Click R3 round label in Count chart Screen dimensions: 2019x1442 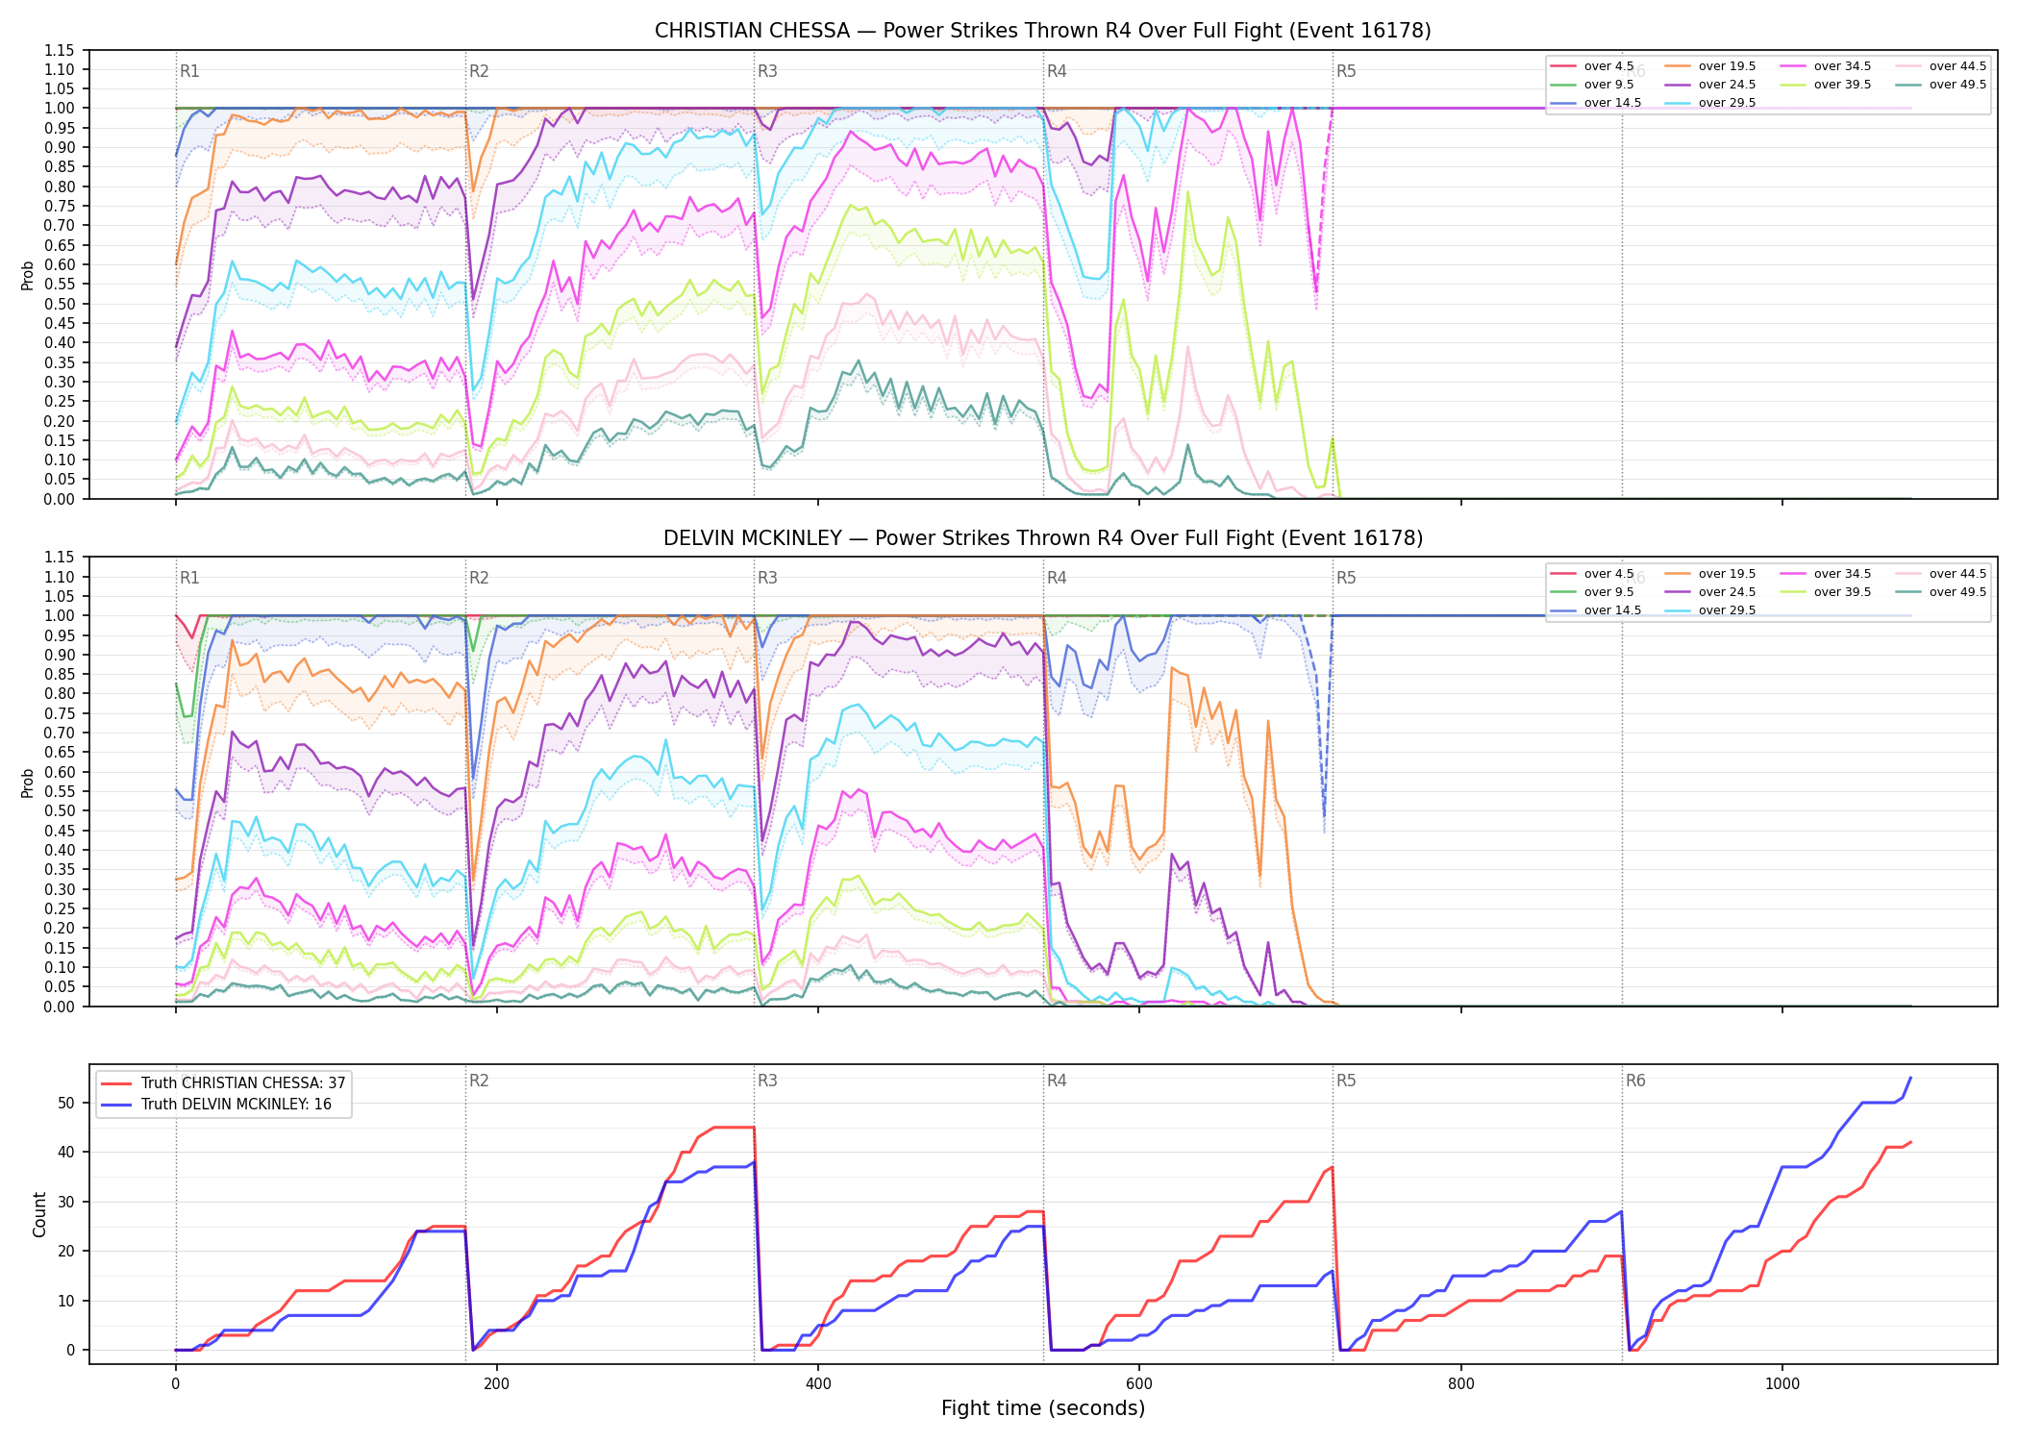(767, 1081)
